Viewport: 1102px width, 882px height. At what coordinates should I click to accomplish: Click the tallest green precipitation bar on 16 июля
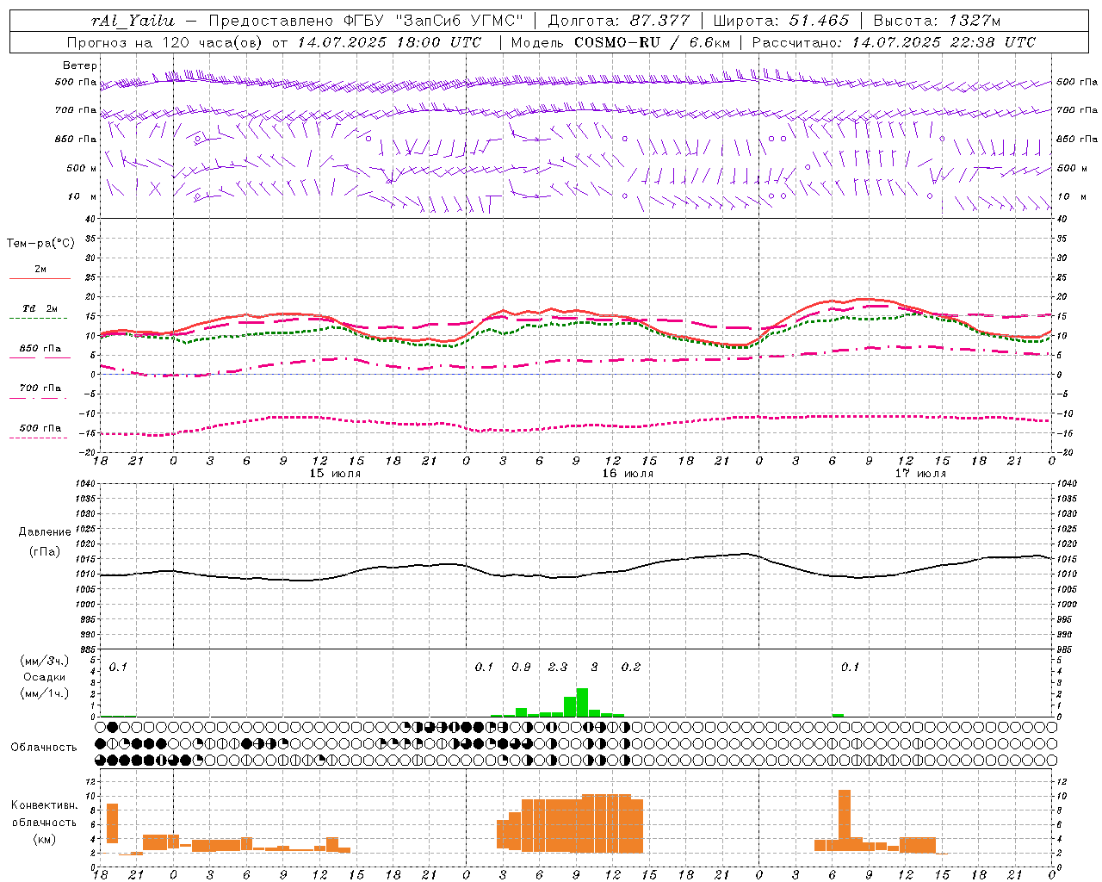tap(582, 703)
